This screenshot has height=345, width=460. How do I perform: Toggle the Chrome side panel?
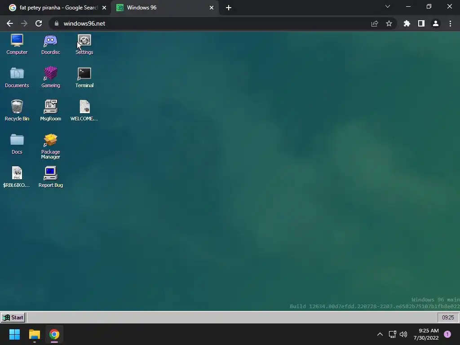point(421,23)
